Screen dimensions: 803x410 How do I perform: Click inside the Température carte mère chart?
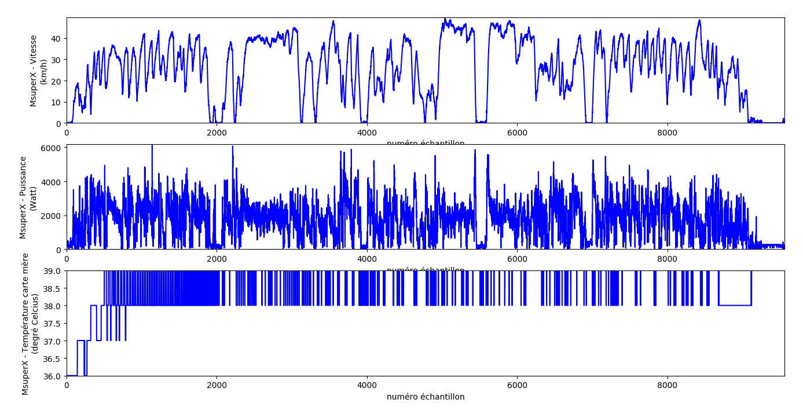426,323
